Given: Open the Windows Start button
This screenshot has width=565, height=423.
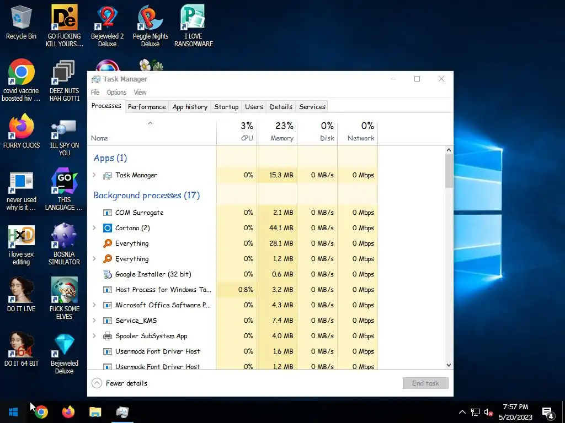Looking at the screenshot, I should 13,411.
